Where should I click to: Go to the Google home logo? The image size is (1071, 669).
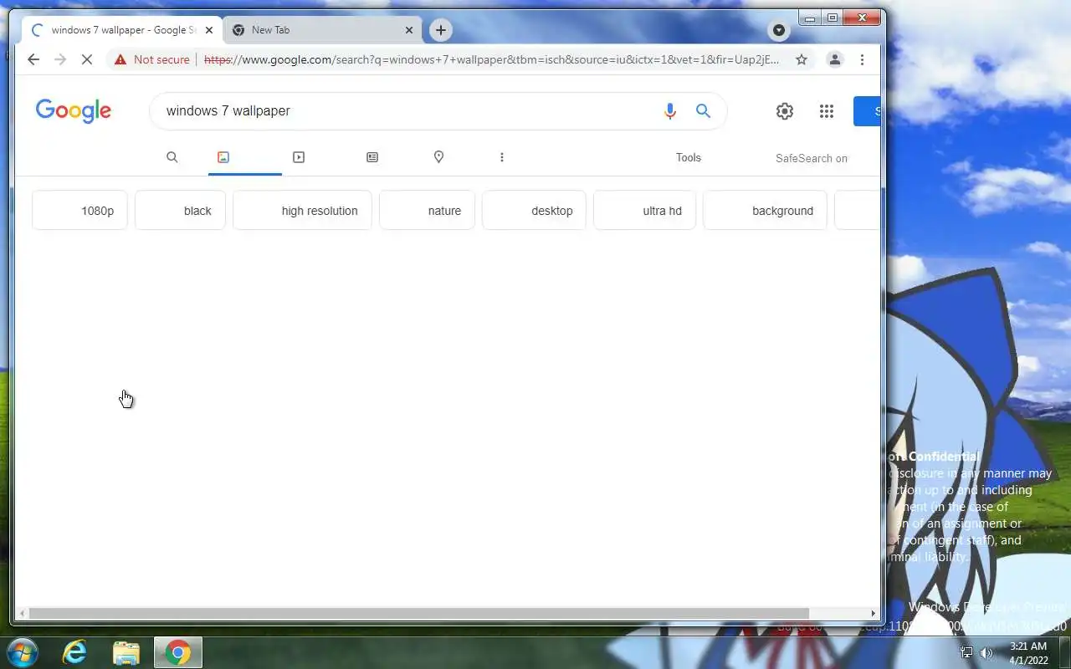click(x=73, y=111)
